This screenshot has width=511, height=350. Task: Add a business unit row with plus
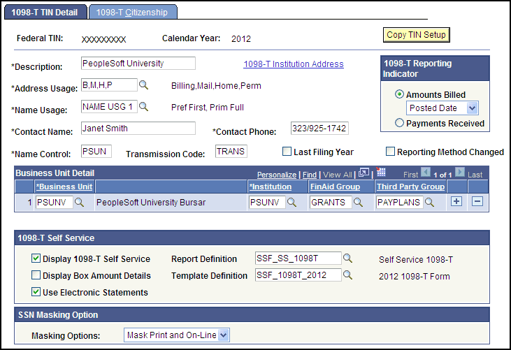pos(456,201)
